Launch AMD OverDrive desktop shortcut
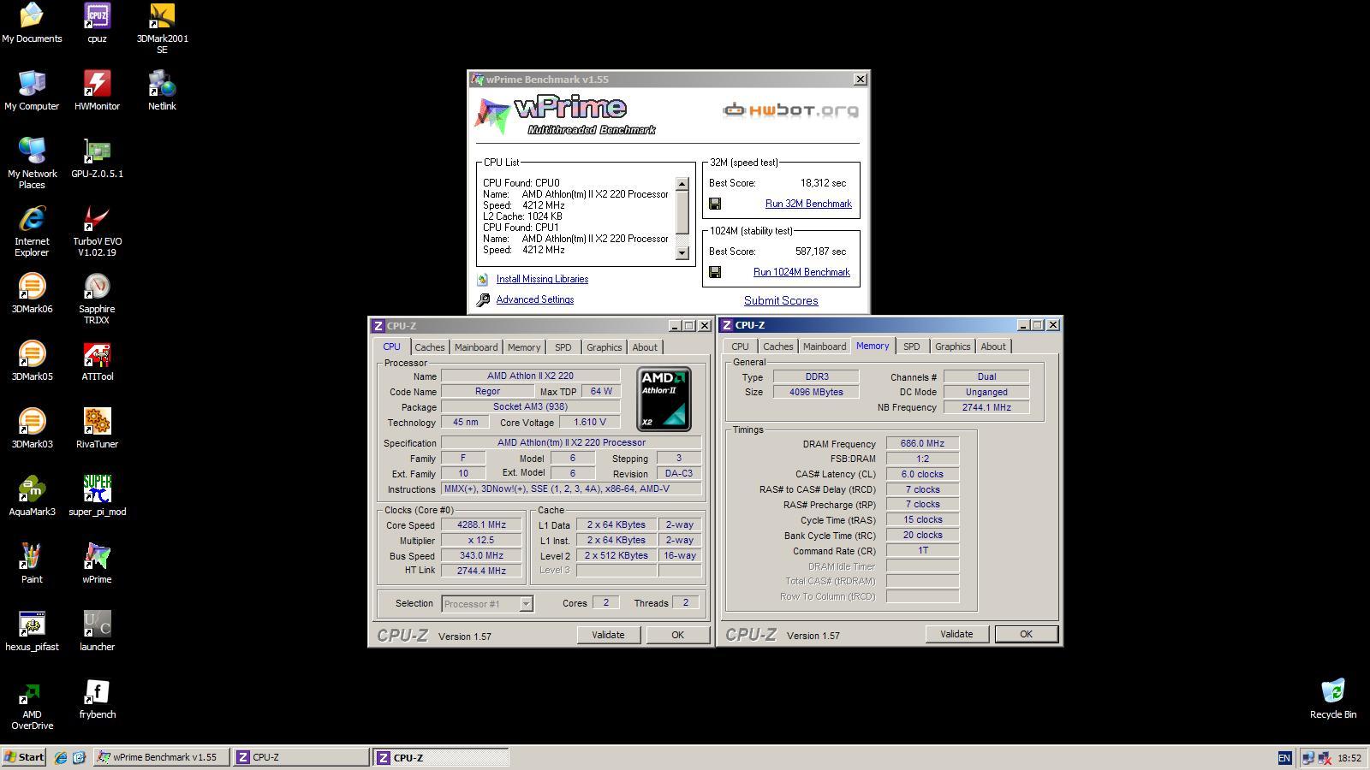The image size is (1370, 770). pos(32,704)
